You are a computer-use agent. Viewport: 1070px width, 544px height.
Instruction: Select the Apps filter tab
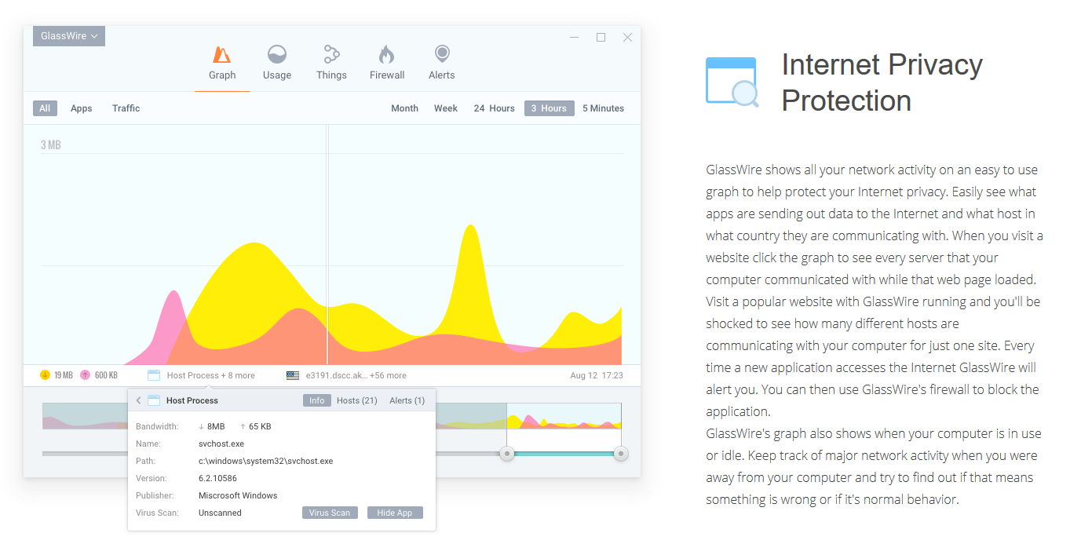(82, 108)
